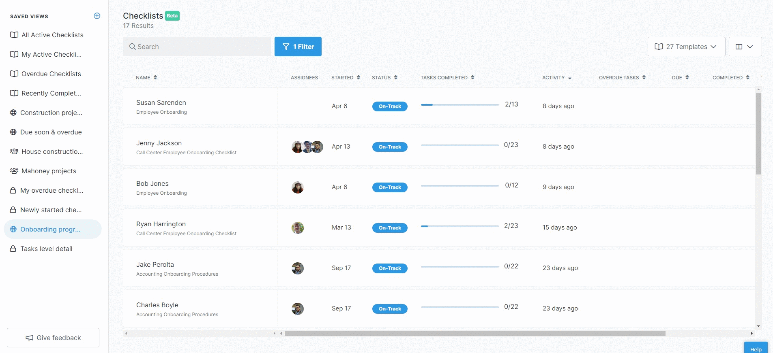
Task: Open the column layout dropdown
Action: pos(745,47)
